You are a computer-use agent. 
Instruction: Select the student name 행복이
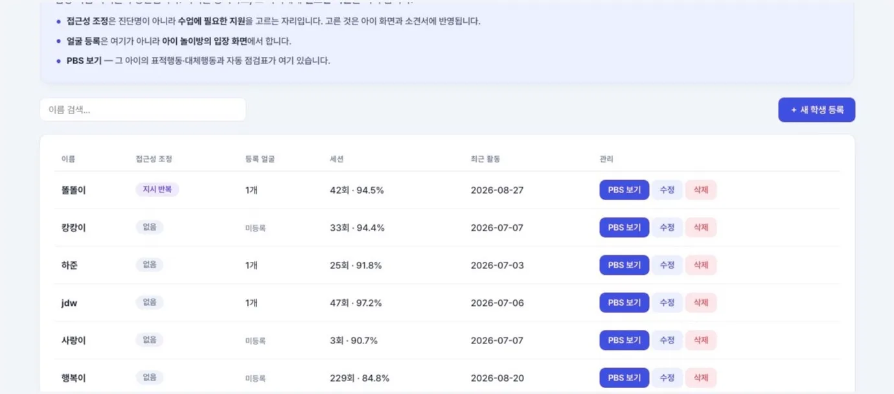coord(73,378)
